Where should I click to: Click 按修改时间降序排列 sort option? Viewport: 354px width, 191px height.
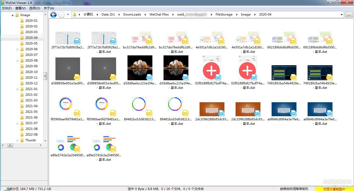coord(294,189)
